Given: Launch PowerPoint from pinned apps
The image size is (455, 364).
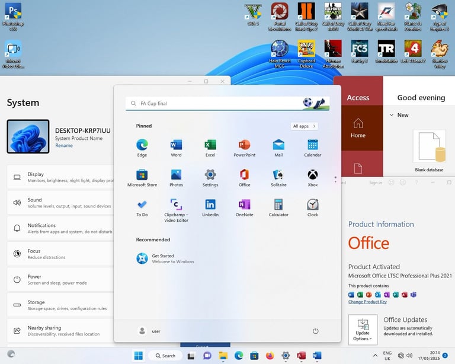Looking at the screenshot, I should [244, 148].
